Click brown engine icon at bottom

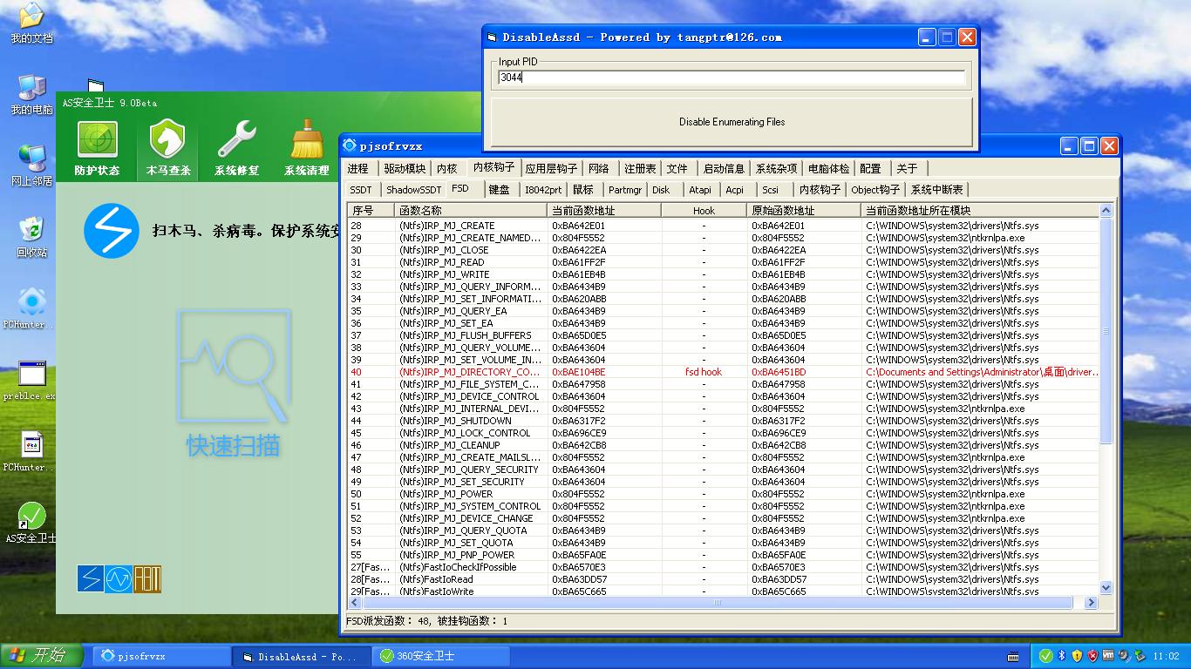coord(147,578)
